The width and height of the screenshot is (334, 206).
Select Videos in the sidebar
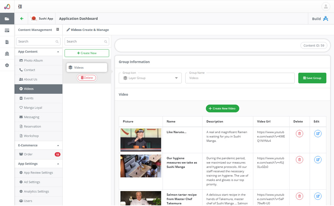[38, 89]
